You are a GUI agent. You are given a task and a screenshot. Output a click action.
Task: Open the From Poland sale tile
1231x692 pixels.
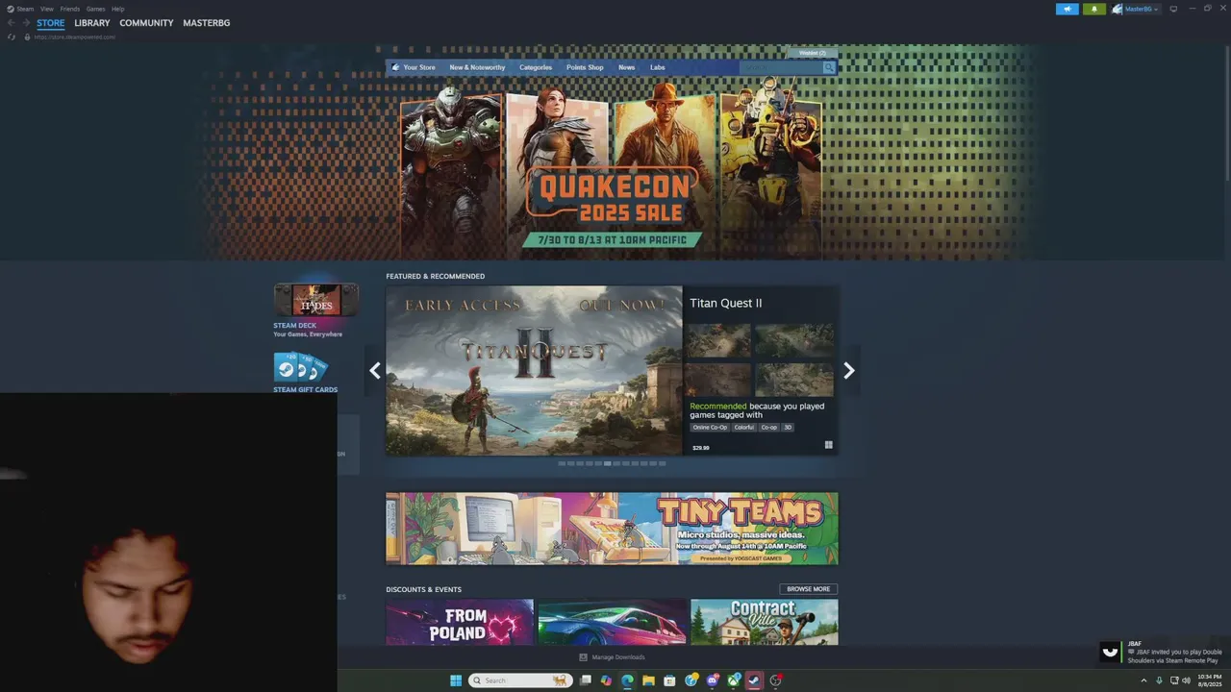(460, 622)
